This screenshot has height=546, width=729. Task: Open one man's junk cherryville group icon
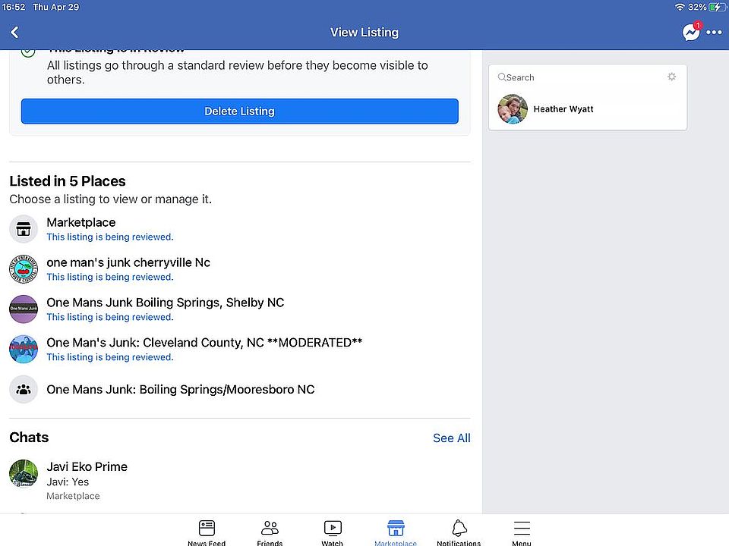coord(24,268)
